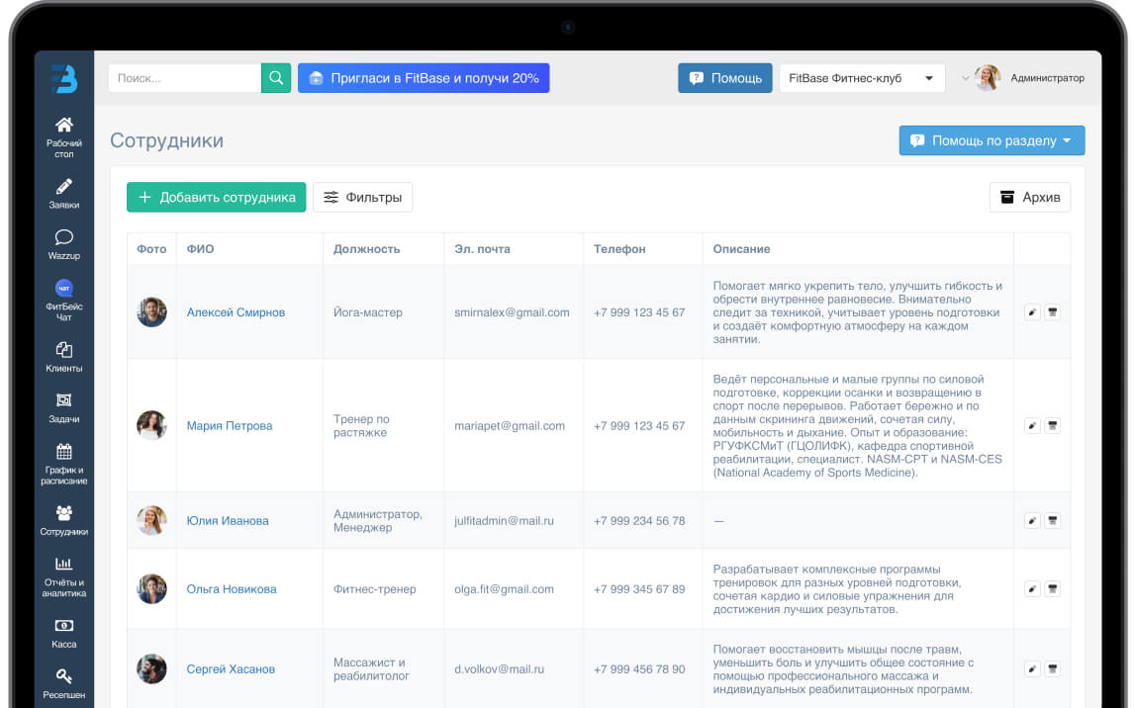Open the FitBase Фитнес-клуб club dropdown

[862, 78]
